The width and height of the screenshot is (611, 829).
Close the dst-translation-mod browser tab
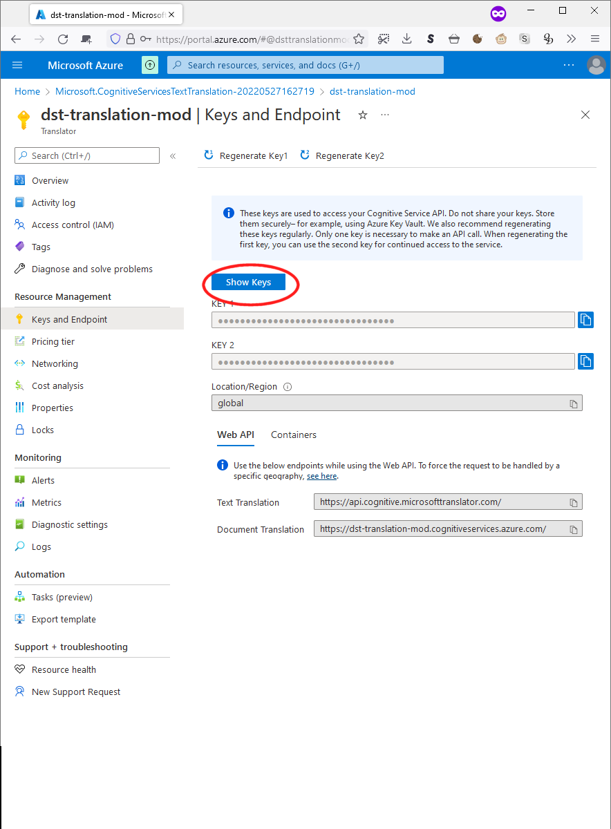tap(171, 14)
